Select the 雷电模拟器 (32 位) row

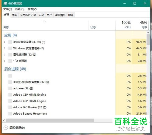(x=74, y=55)
